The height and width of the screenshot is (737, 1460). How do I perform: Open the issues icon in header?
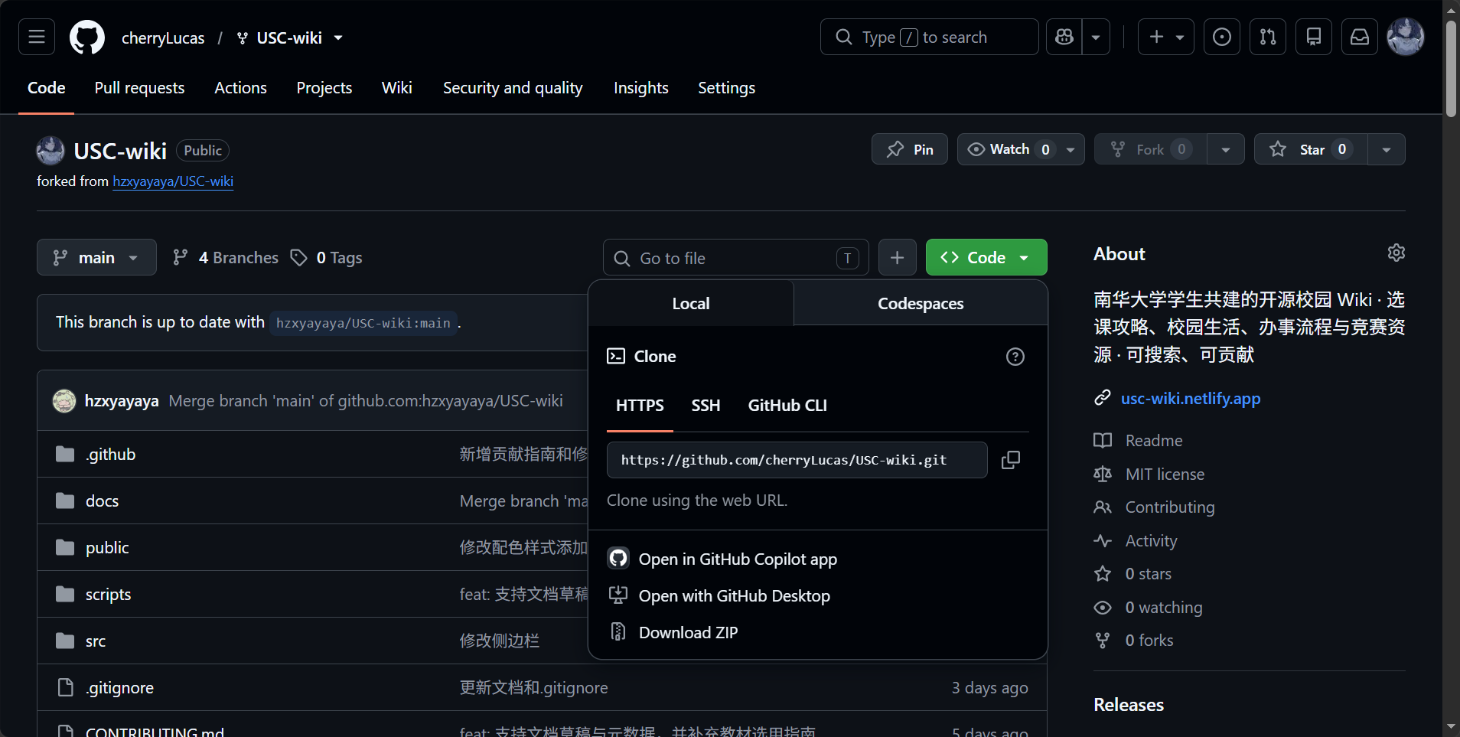click(1222, 37)
